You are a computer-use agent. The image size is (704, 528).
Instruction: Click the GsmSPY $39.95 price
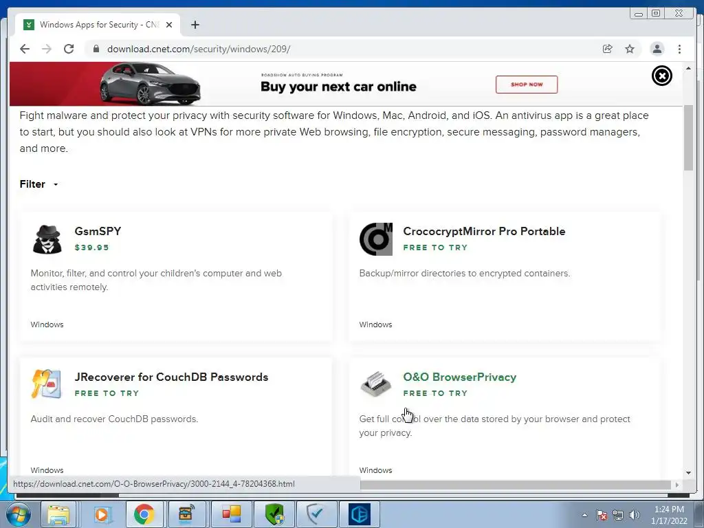pos(91,247)
